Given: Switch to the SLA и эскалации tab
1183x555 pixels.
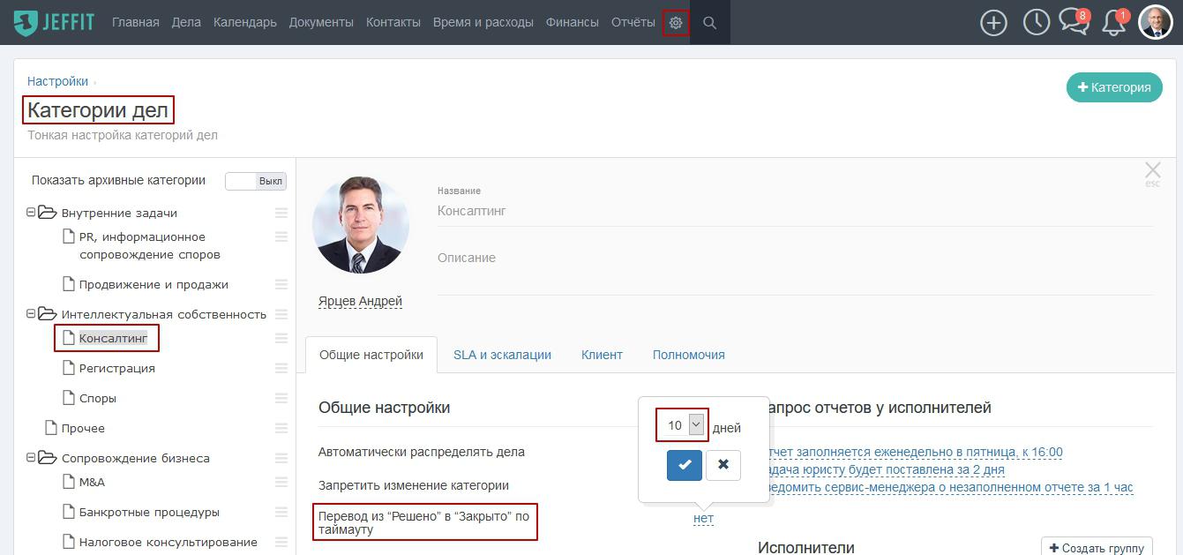Looking at the screenshot, I should [502, 355].
